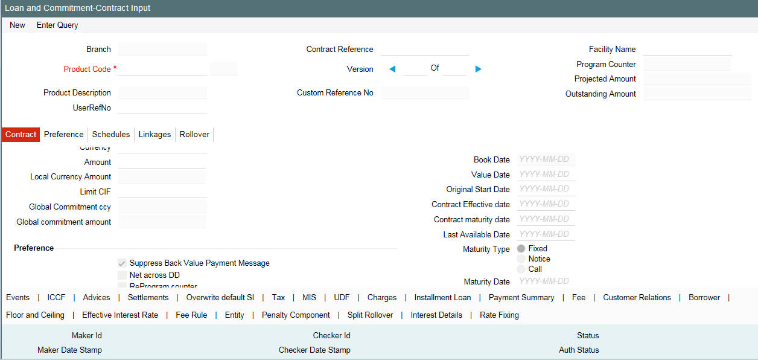Viewport: 758px width, 360px height.
Task: Open the Fee Rule link
Action: (191, 315)
